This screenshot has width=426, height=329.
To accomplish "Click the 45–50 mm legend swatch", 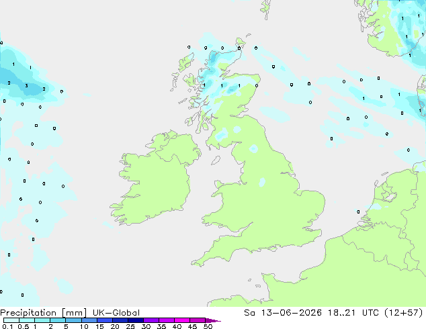I will [x=198, y=320].
